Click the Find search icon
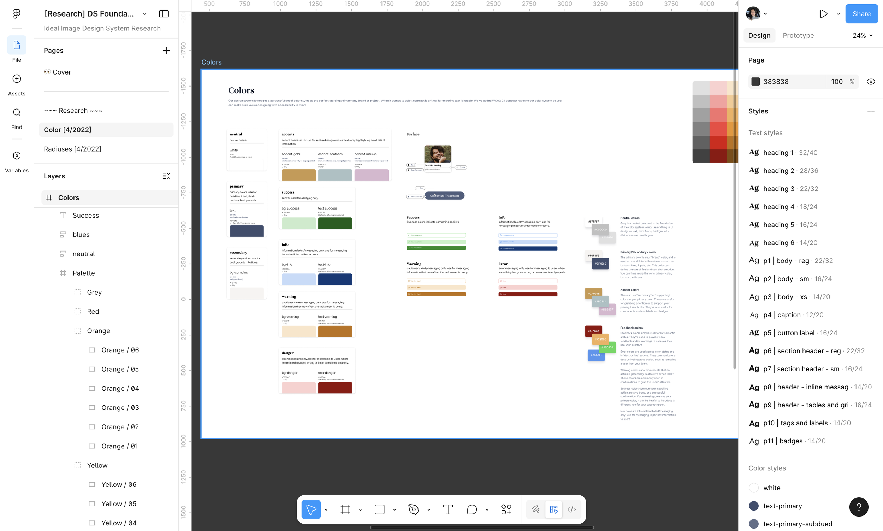The width and height of the screenshot is (883, 531). (17, 112)
